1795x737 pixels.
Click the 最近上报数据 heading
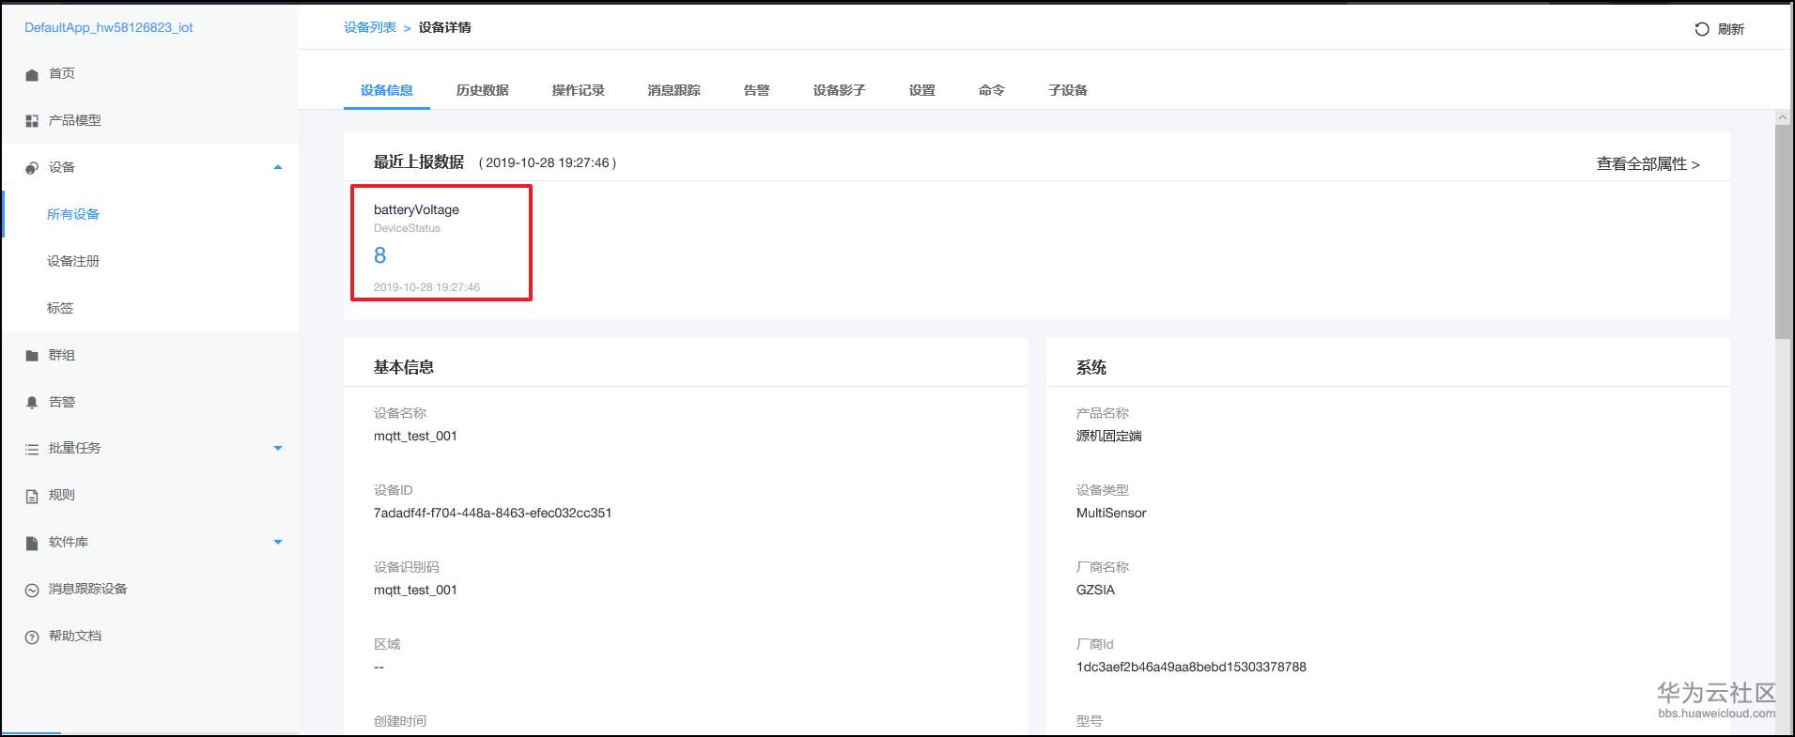coord(419,161)
